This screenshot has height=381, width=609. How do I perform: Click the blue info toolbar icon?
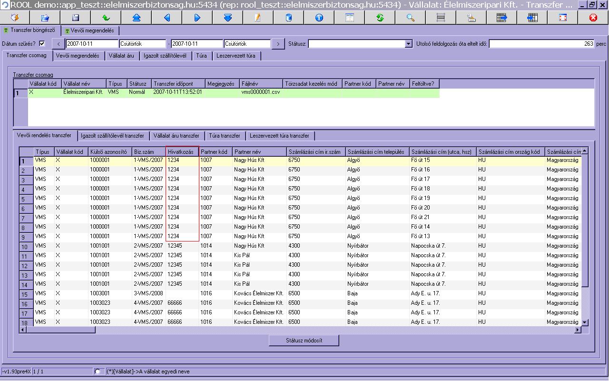pyautogui.click(x=319, y=18)
